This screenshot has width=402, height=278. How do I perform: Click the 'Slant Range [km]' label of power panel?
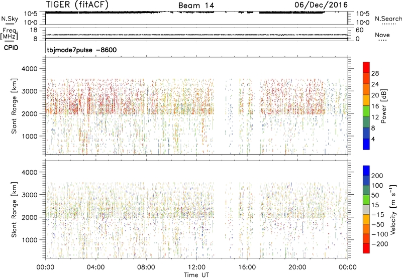point(14,106)
